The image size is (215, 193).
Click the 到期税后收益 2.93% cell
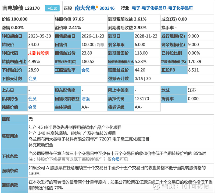tap(134, 28)
